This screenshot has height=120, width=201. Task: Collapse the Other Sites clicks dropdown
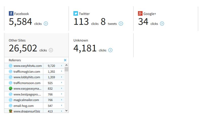tap(51, 50)
